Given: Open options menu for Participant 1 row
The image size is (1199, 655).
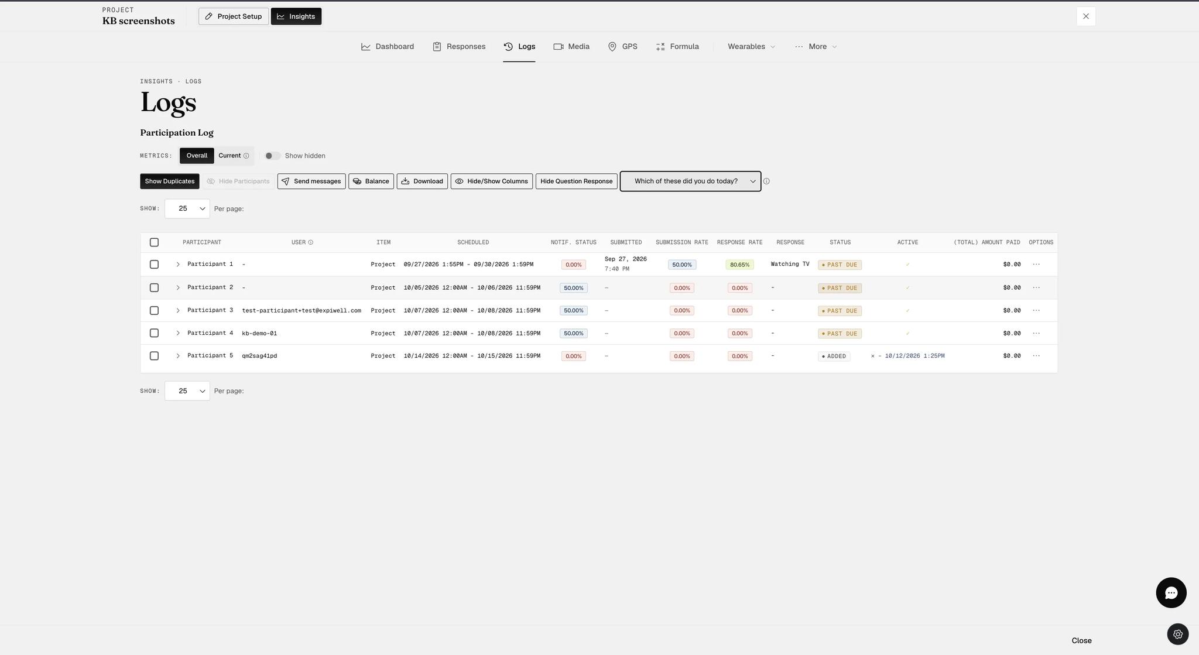Looking at the screenshot, I should pyautogui.click(x=1036, y=265).
